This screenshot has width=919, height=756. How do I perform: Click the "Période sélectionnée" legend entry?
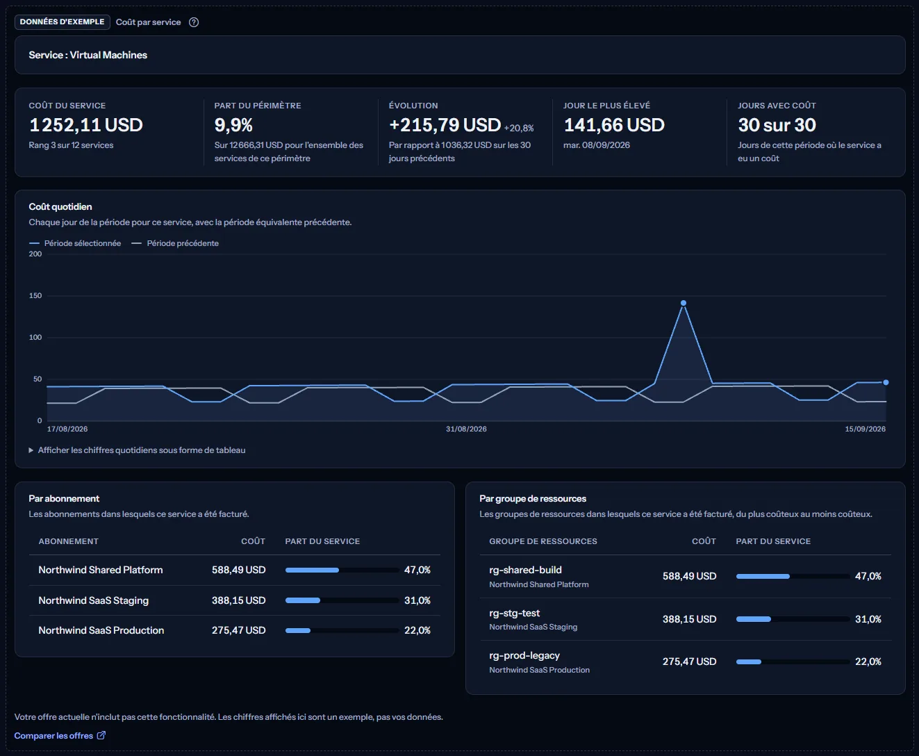(x=75, y=243)
